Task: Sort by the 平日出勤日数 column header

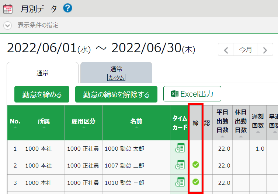Action: (x=222, y=122)
